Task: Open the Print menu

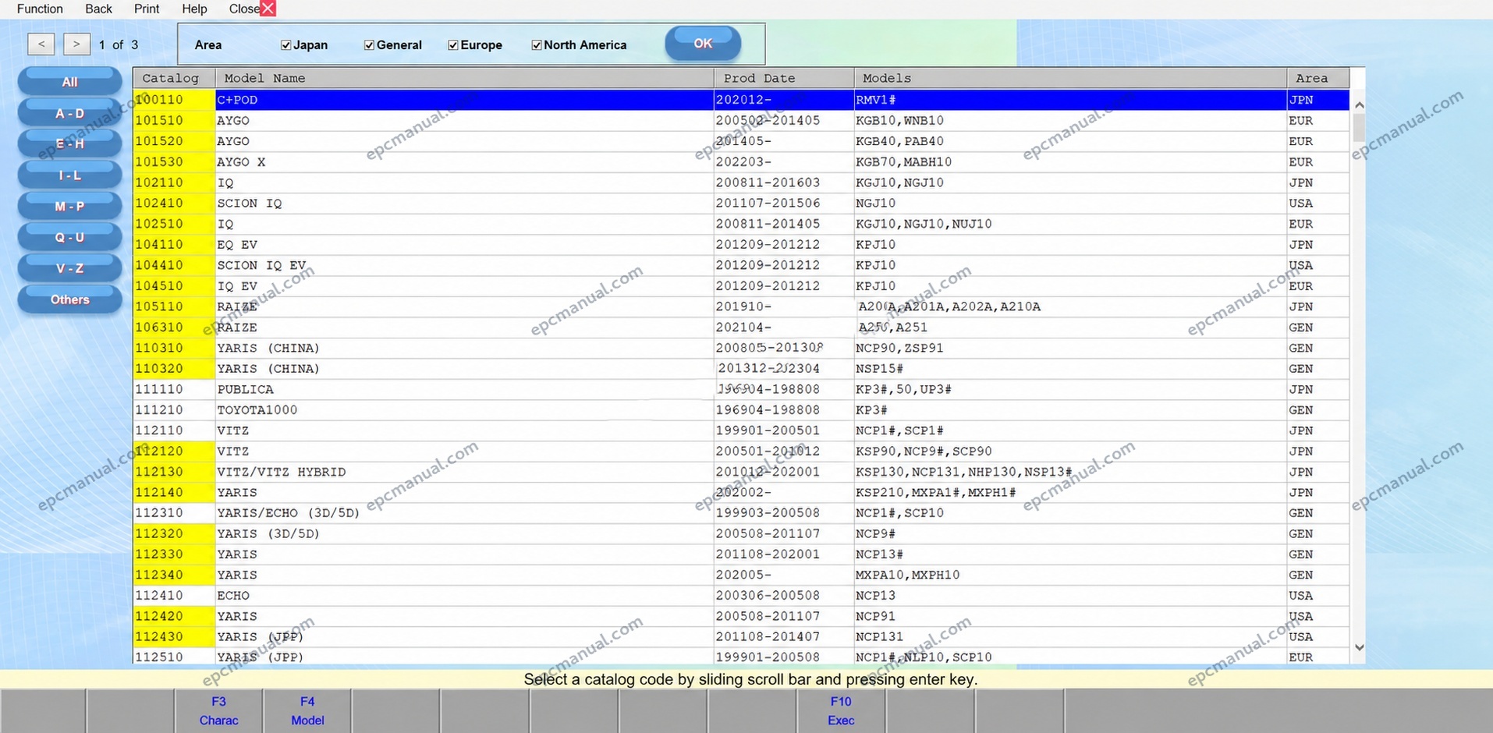Action: click(147, 9)
